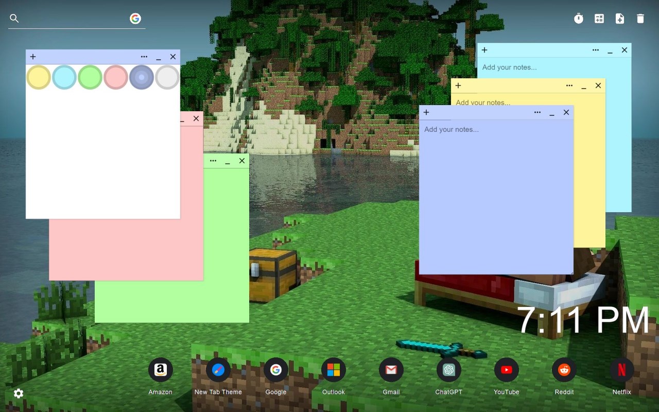Image resolution: width=659 pixels, height=412 pixels.
Task: Click the yellow note's 'Add your notes...' text
Action: (483, 102)
